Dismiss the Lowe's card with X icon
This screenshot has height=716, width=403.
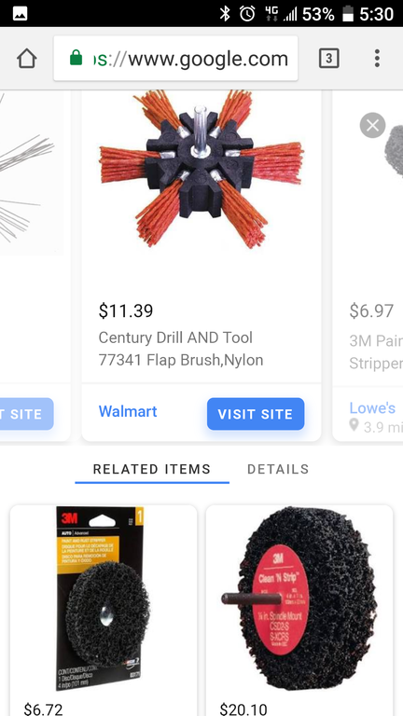coord(372,125)
